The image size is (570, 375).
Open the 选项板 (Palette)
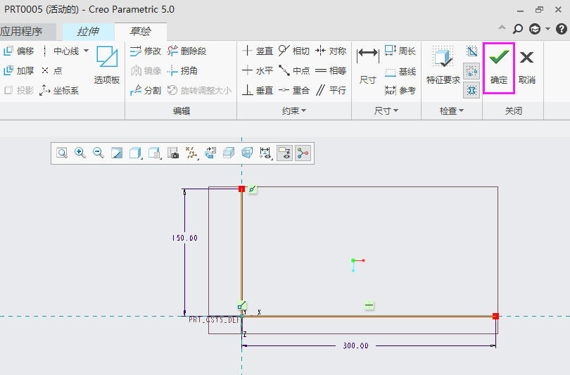tap(107, 65)
